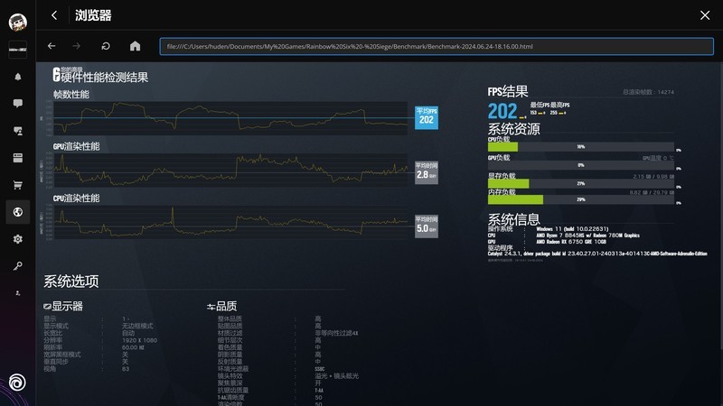This screenshot has height=406, width=723.
Task: Open the news card icon in sidebar
Action: click(17, 158)
